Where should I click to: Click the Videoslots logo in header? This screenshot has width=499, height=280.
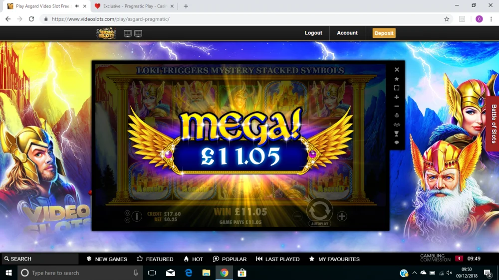[x=106, y=33]
